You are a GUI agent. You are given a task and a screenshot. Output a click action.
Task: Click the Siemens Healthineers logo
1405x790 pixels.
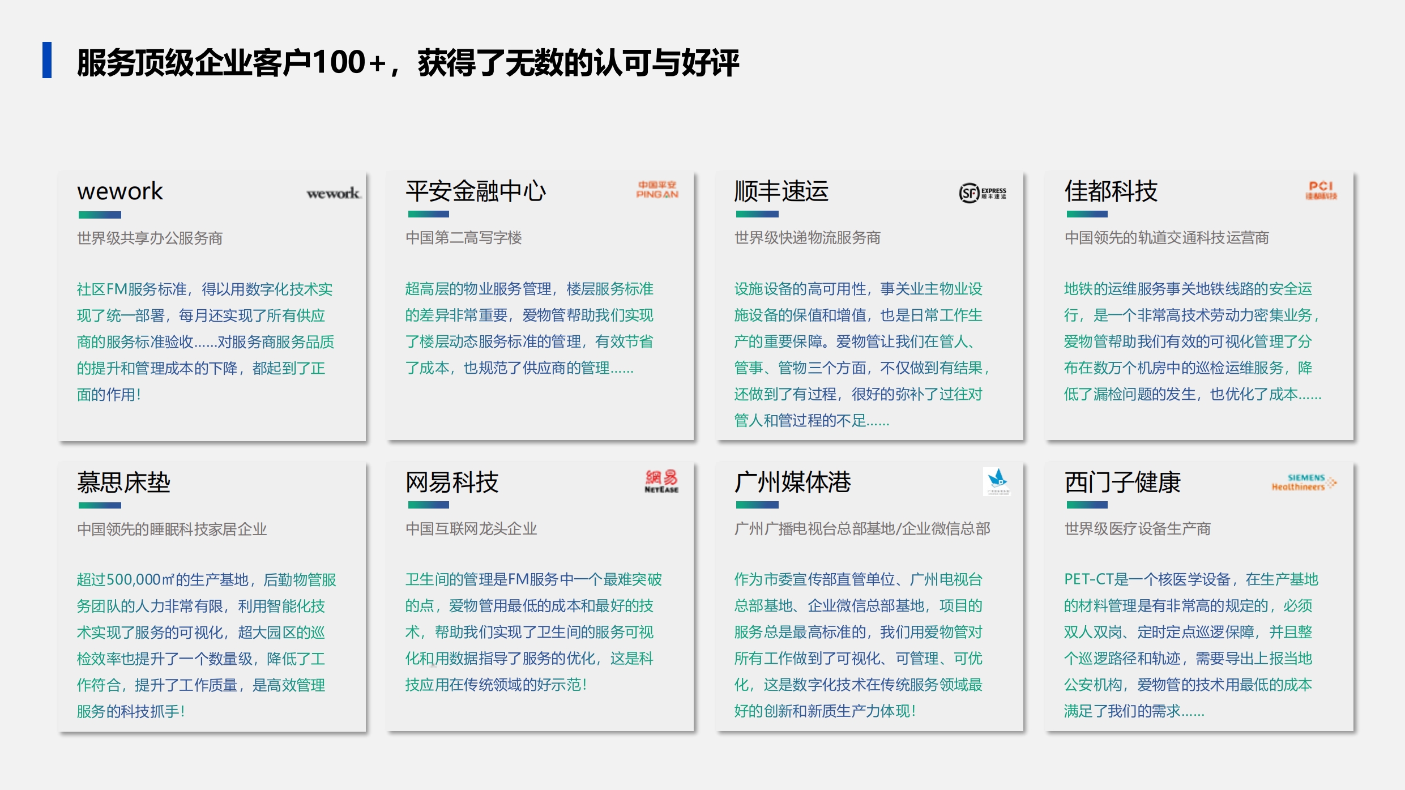pos(1304,482)
